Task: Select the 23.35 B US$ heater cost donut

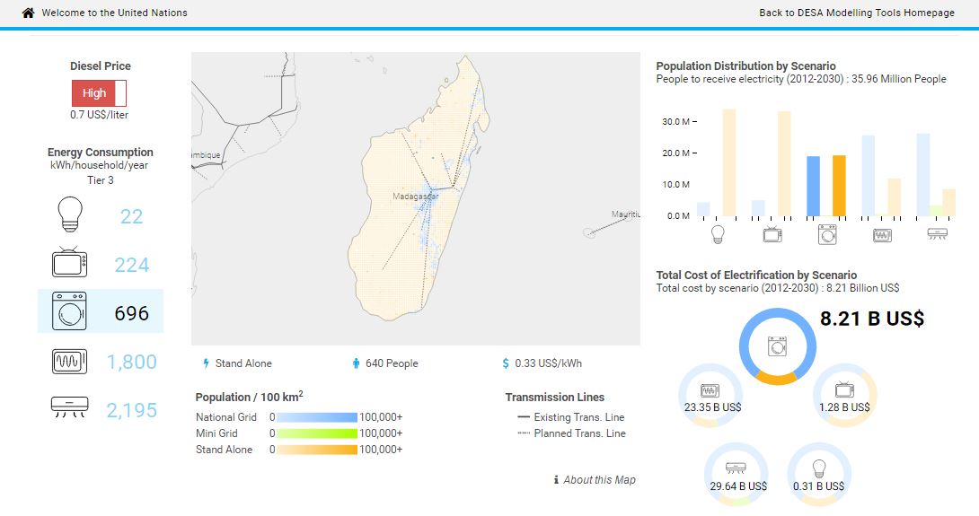Action: click(710, 396)
